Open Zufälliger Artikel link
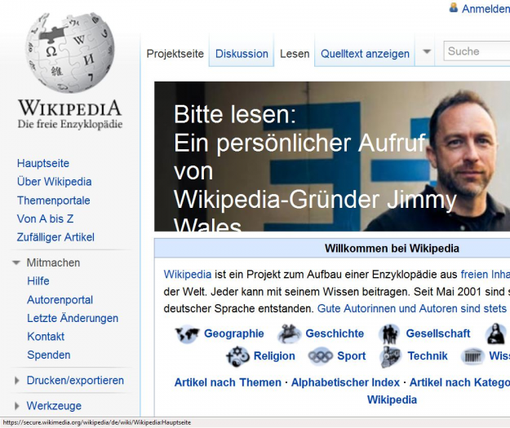This screenshot has height=428, width=510. tap(55, 237)
